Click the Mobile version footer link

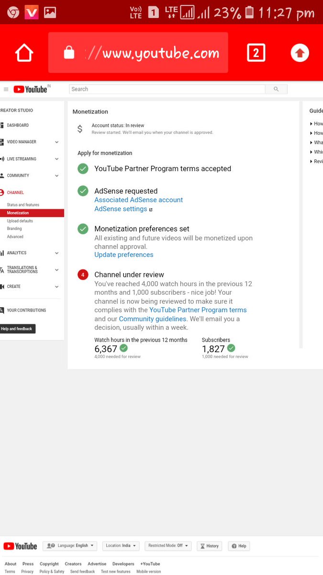148,572
